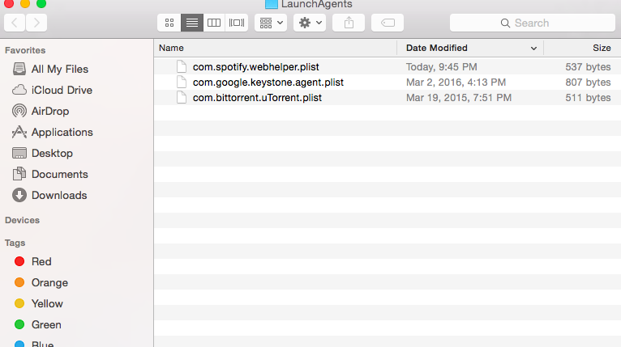Switch to icon view
Screen dimensions: 621x347
(x=169, y=23)
